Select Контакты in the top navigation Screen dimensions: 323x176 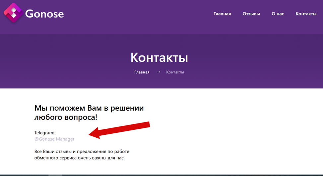click(306, 14)
